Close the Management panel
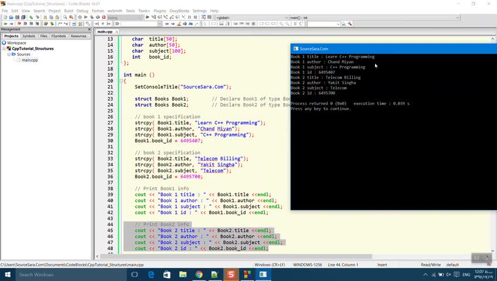This screenshot has width=497, height=281. point(90,29)
